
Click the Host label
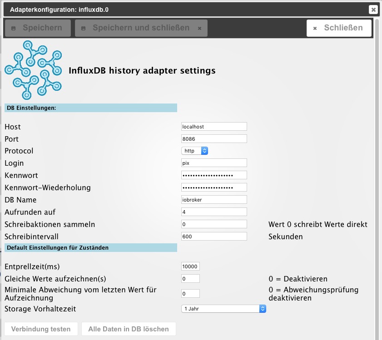13,127
